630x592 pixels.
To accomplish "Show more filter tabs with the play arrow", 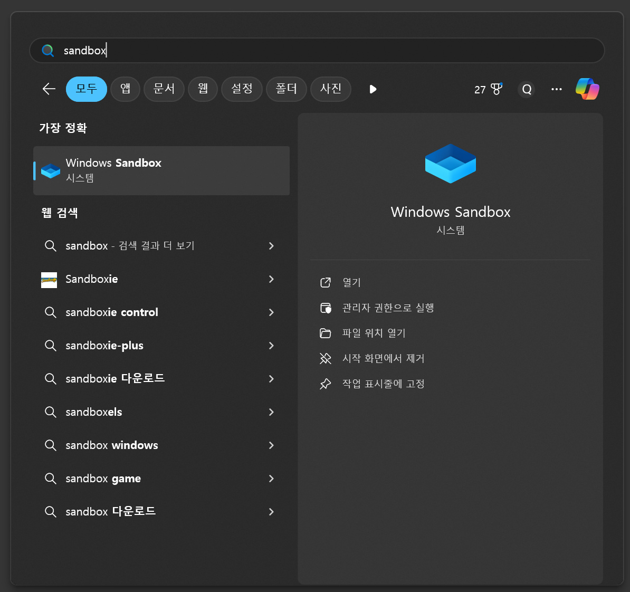I will pos(373,89).
